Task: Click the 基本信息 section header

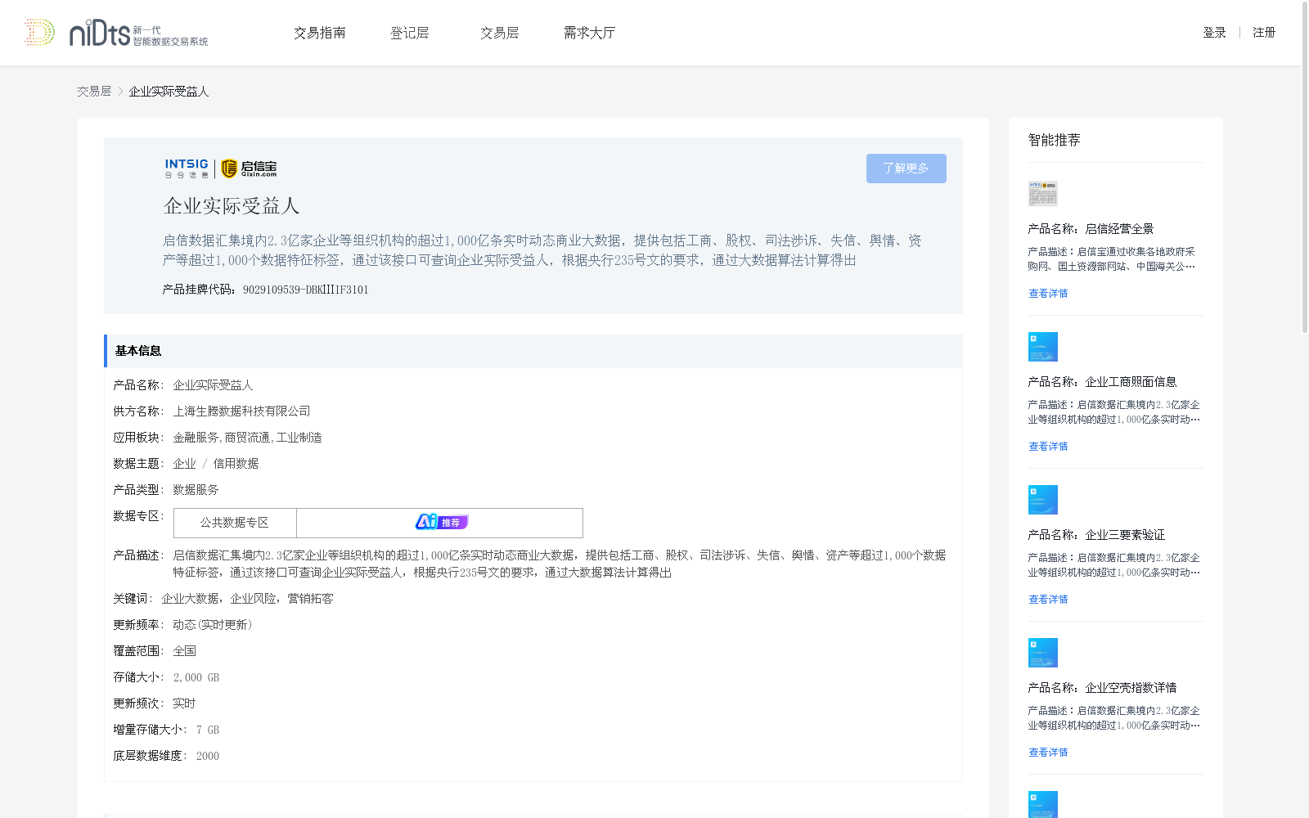Action: pyautogui.click(x=533, y=351)
